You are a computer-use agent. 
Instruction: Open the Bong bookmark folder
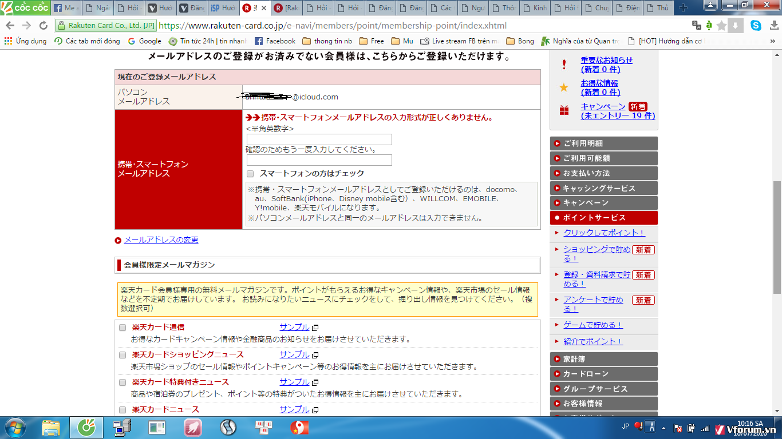(x=520, y=41)
